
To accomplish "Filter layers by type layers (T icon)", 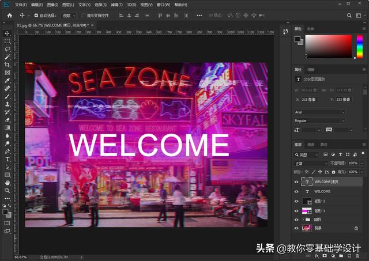I will tap(340, 154).
